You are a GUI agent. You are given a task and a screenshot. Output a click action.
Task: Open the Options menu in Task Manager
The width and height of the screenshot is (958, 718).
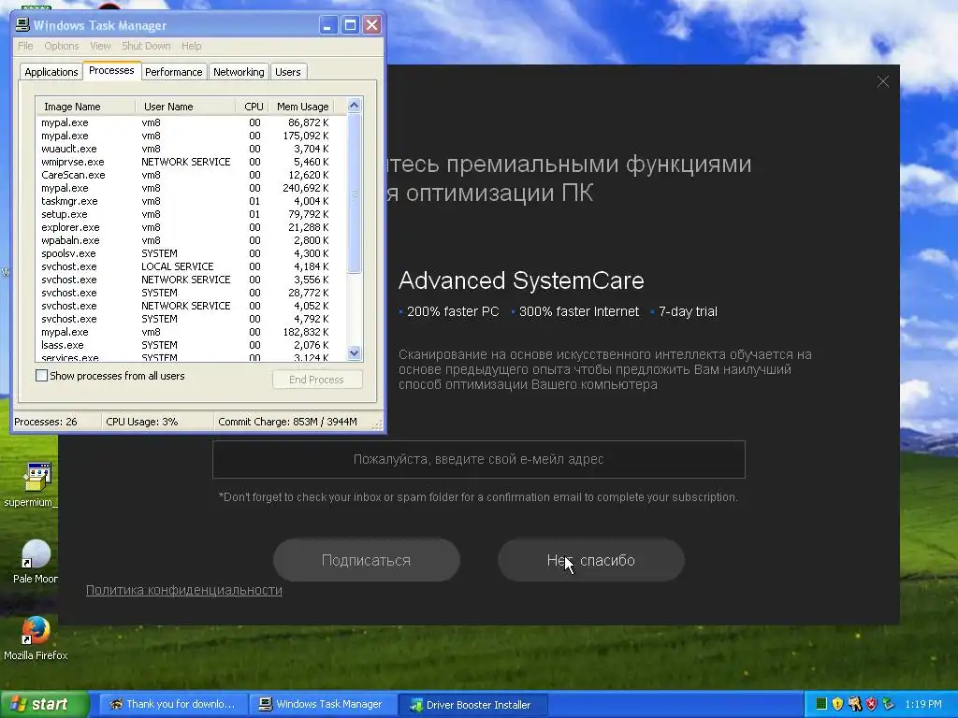[x=62, y=46]
